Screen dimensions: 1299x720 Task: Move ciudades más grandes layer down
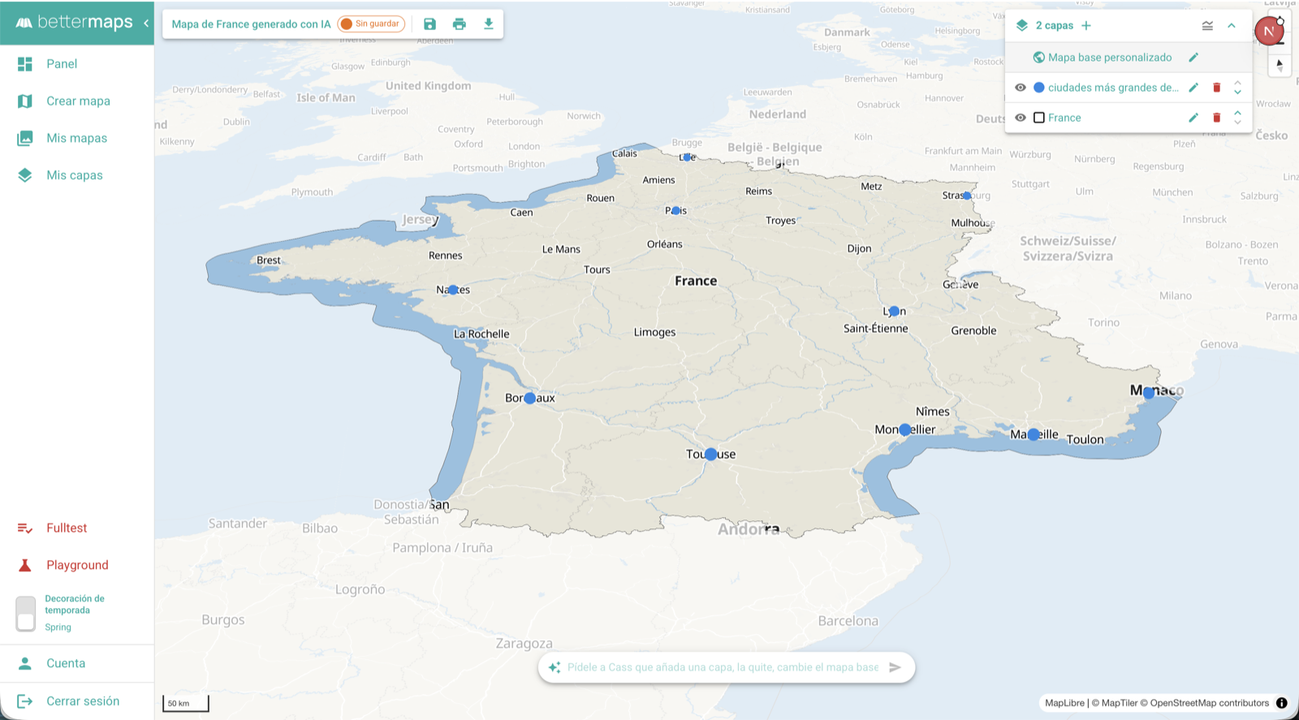(x=1237, y=92)
